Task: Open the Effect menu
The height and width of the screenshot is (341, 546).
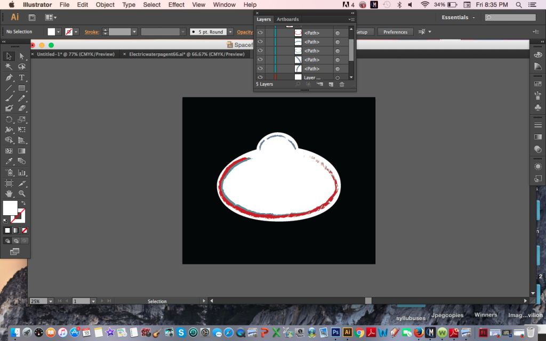Action: tap(176, 5)
